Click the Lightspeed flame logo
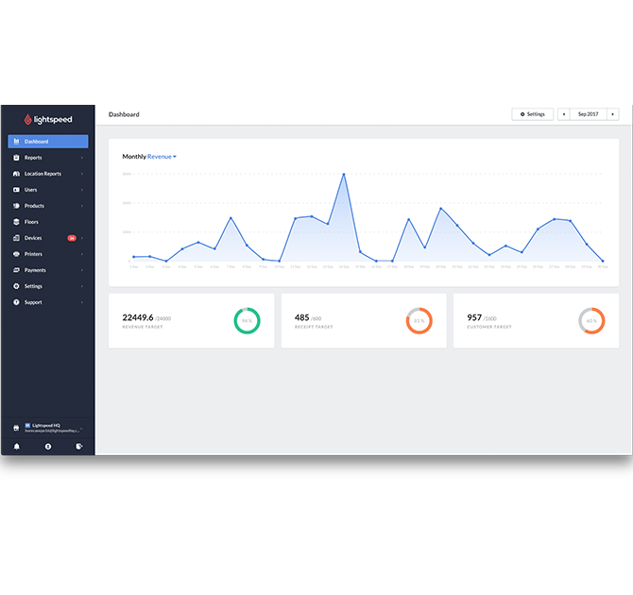The image size is (633, 595). tap(27, 119)
